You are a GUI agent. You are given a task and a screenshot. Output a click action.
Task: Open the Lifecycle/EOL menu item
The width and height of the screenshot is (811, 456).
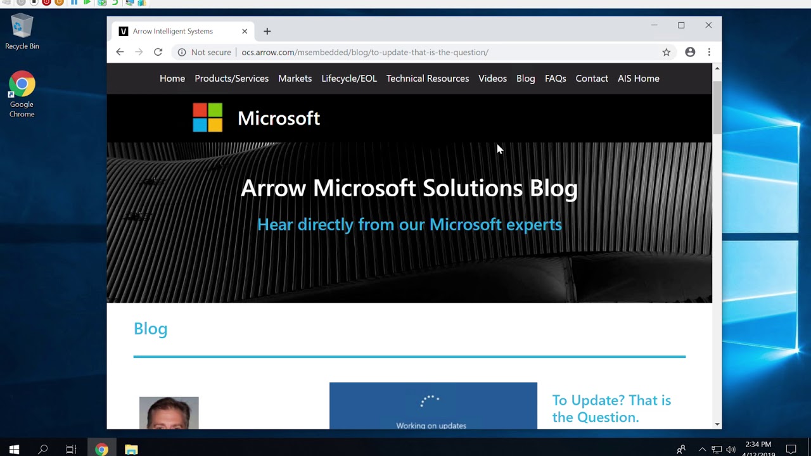click(349, 79)
